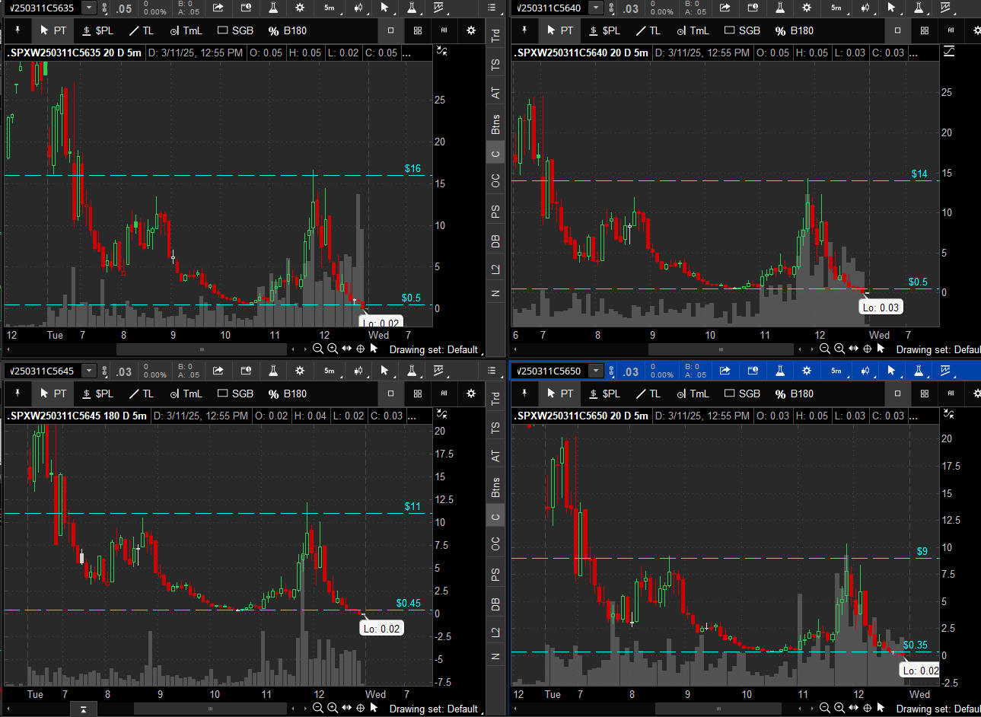981x717 pixels.
Task: Open the L2 side tab in the bottom-left panel
Action: pyautogui.click(x=495, y=632)
